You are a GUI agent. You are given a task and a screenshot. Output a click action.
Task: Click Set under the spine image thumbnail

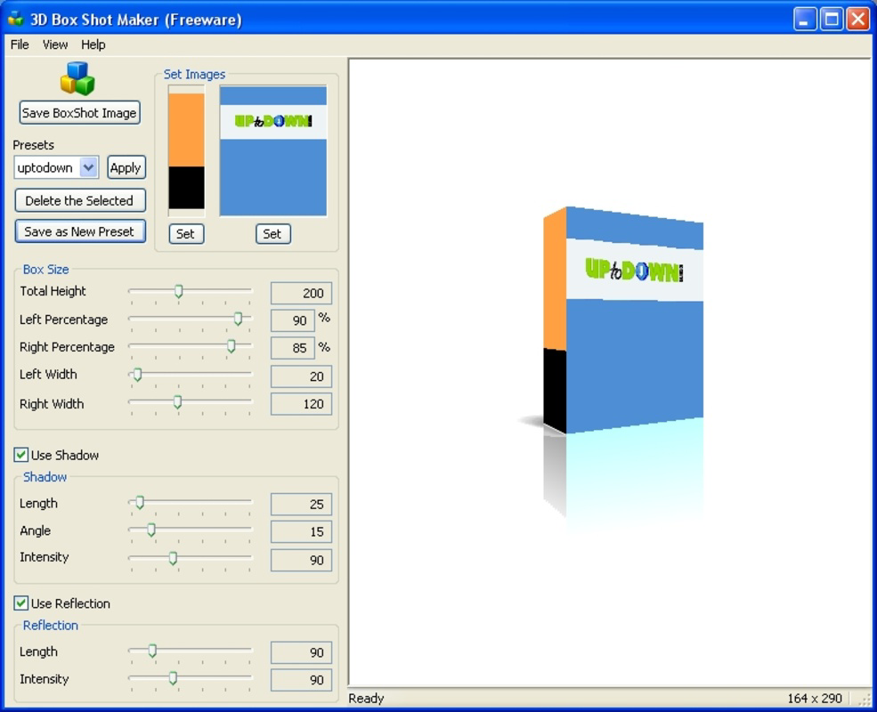[185, 234]
